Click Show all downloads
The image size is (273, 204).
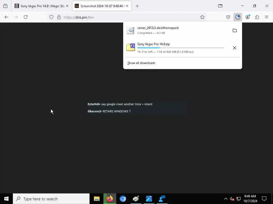click(x=141, y=63)
